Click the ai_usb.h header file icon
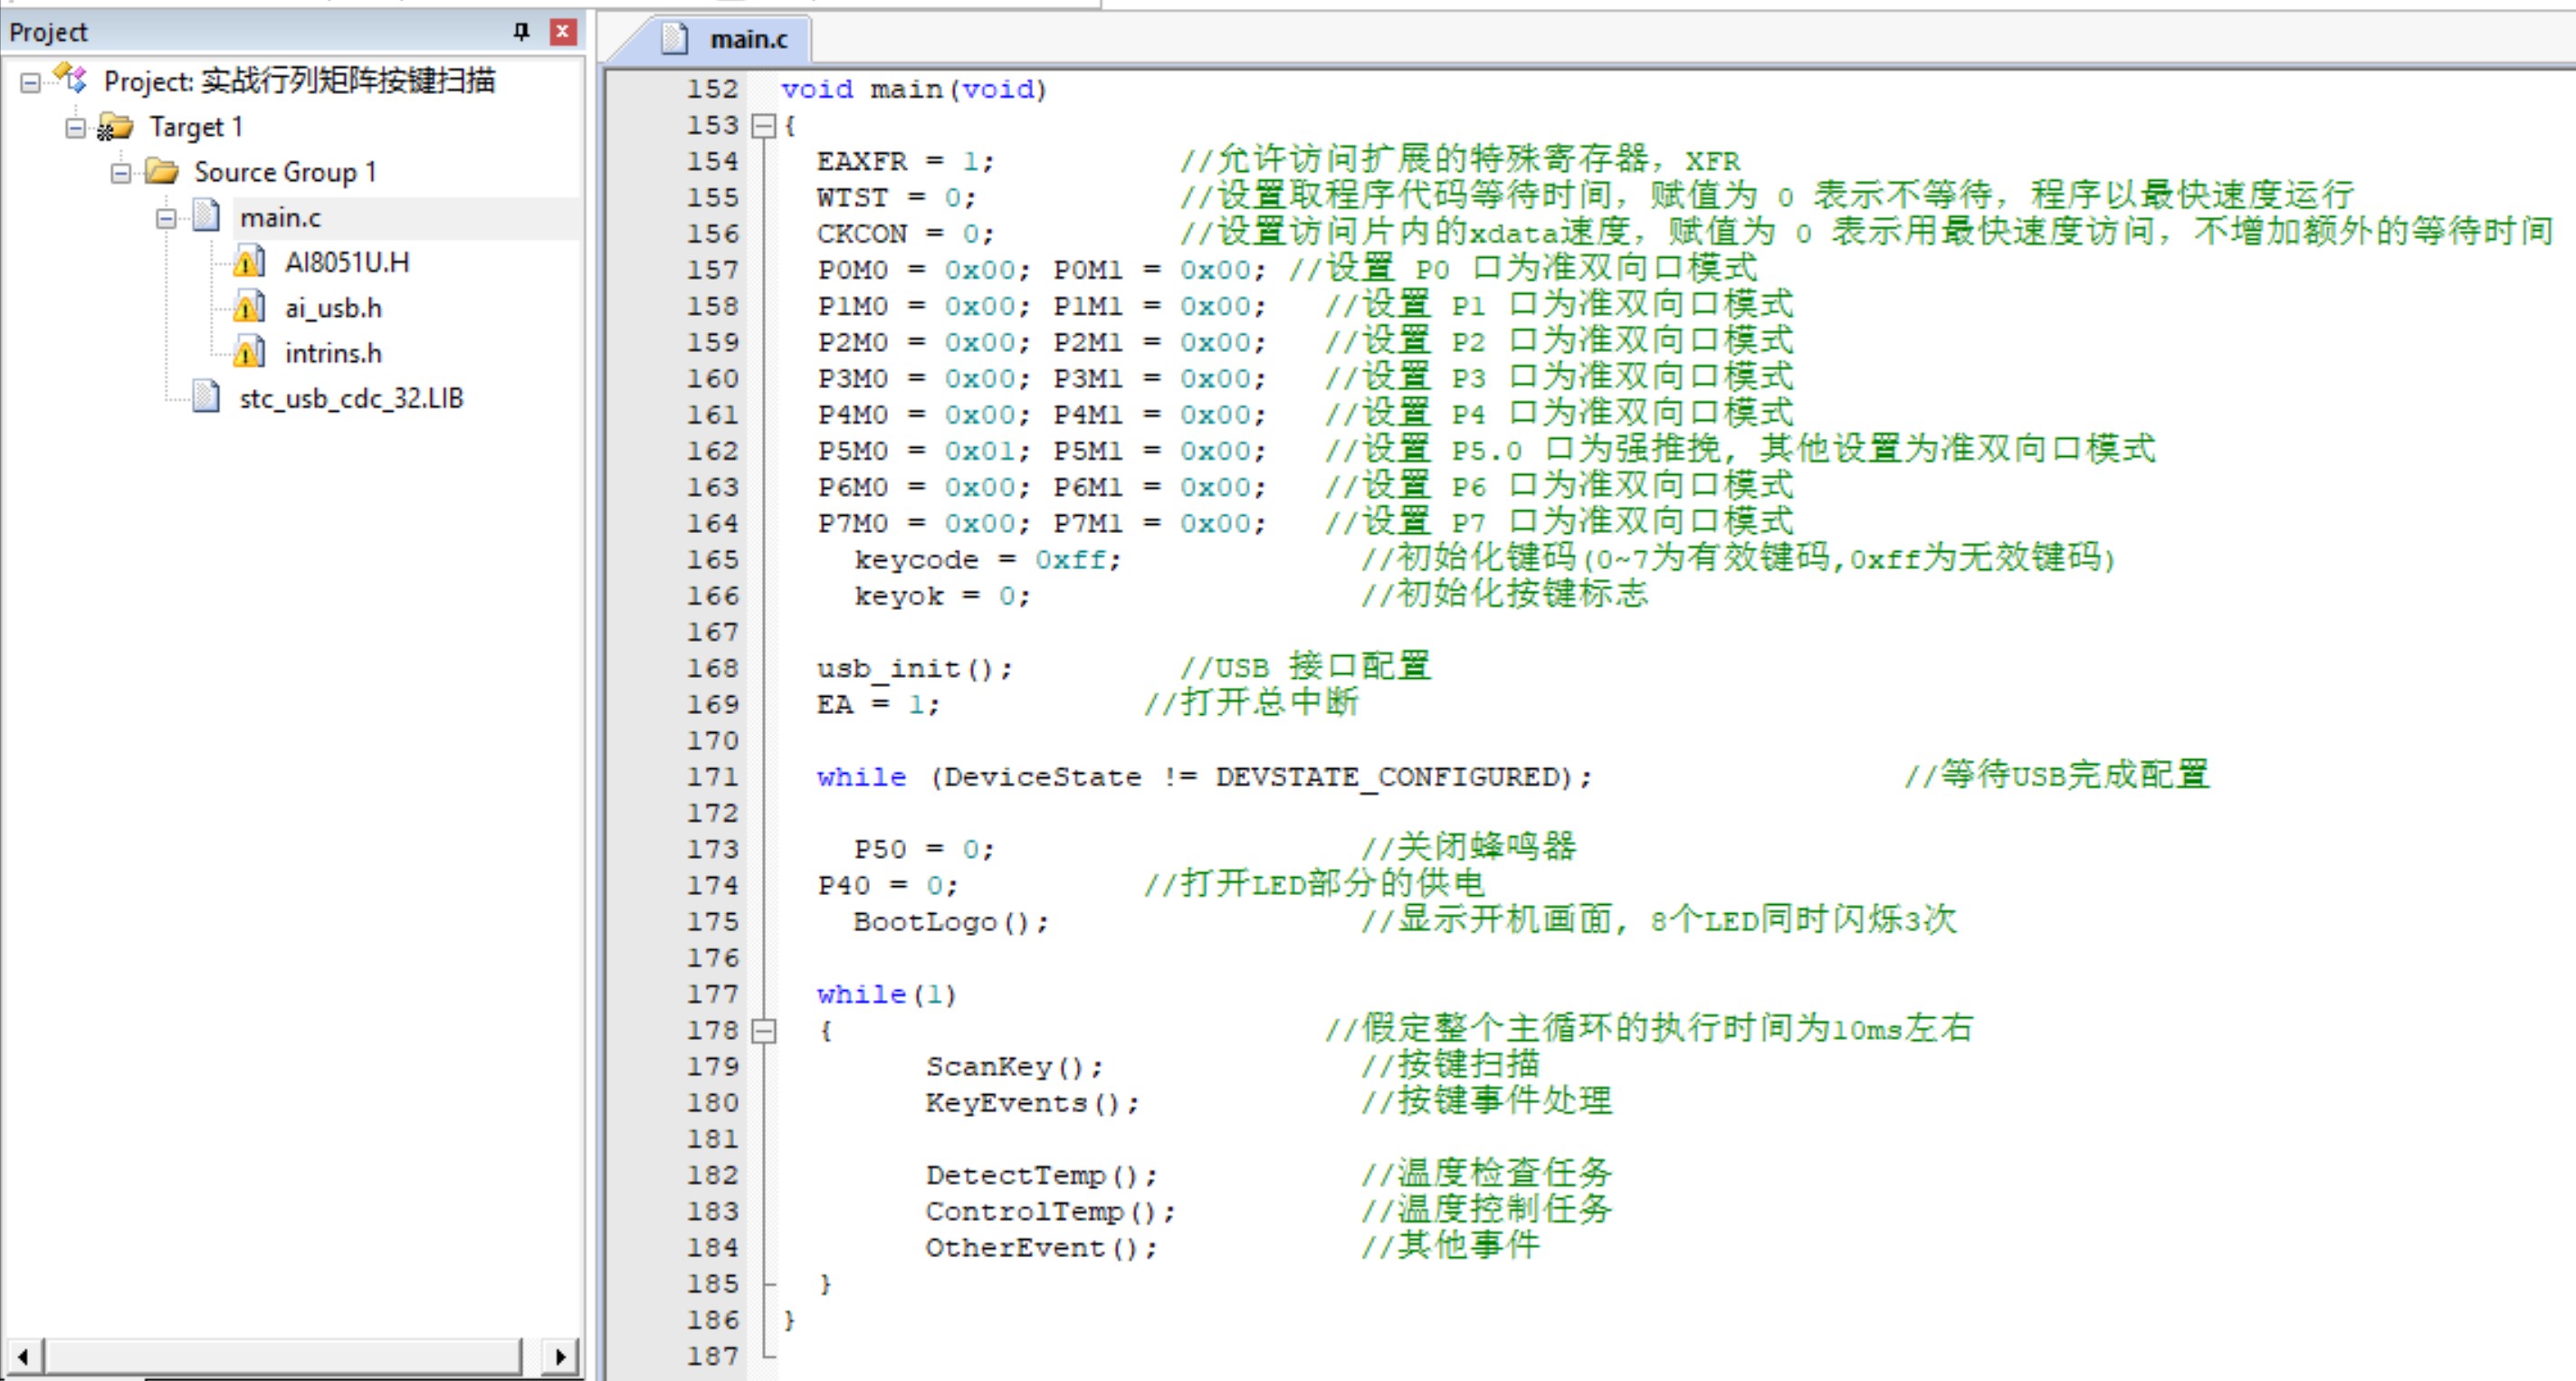Viewport: 2576px width, 1381px height. click(249, 307)
